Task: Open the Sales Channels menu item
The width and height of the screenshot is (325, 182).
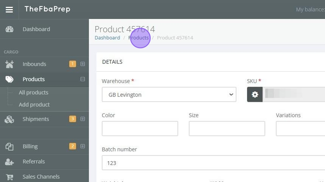Action: click(x=41, y=177)
